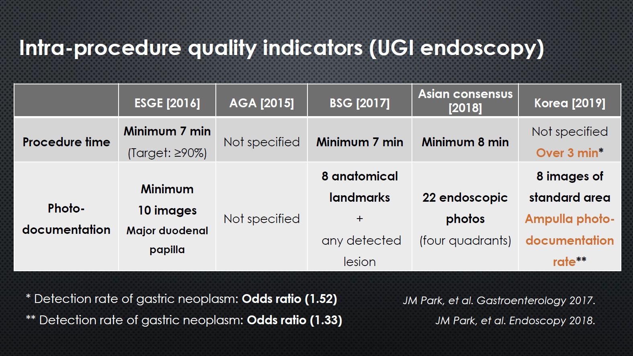Select the Korea [2019] column header
Screen dimensions: 633x356
(x=569, y=103)
